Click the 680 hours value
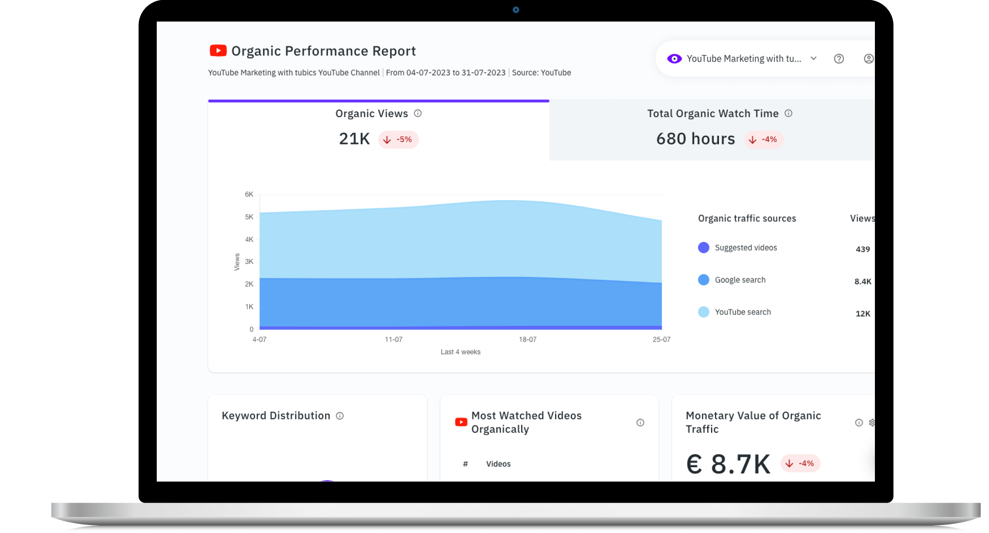This screenshot has width=989, height=533. [x=696, y=139]
